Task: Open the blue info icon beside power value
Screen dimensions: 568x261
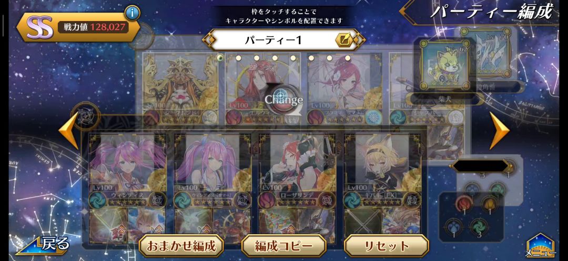Action: point(133,13)
